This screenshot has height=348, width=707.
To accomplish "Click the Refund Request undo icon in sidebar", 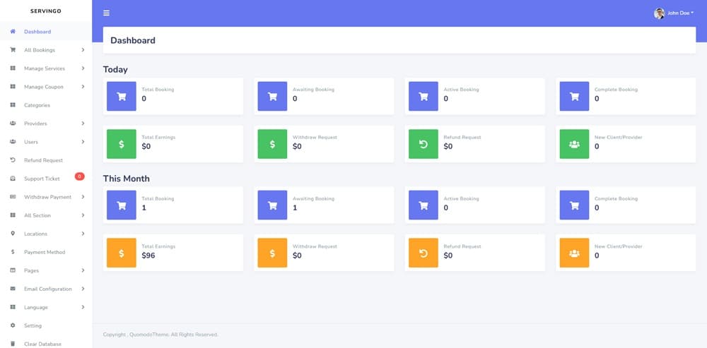I will coord(13,160).
